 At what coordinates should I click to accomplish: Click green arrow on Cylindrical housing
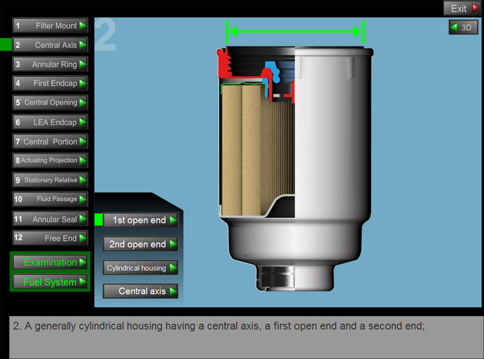coord(173,268)
